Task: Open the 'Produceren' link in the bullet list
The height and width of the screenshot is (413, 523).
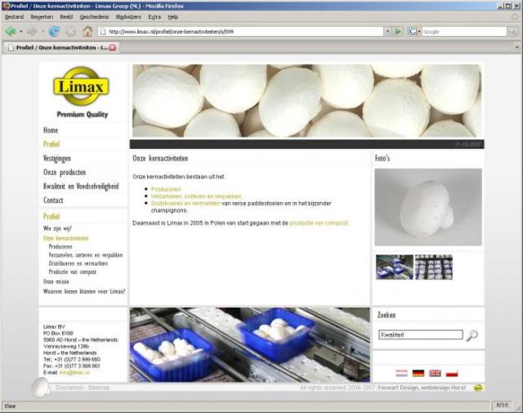Action: pos(166,189)
